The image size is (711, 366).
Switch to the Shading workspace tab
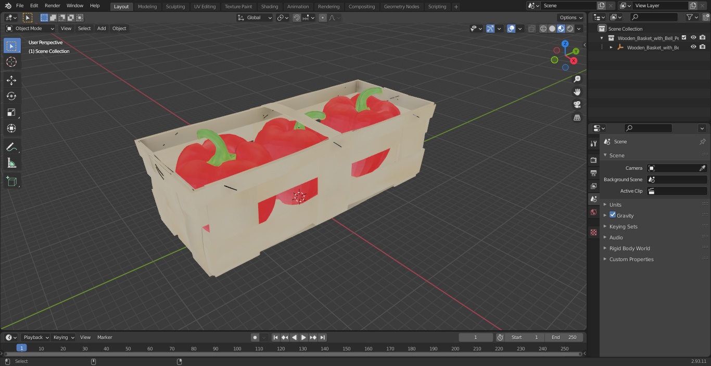(x=270, y=6)
